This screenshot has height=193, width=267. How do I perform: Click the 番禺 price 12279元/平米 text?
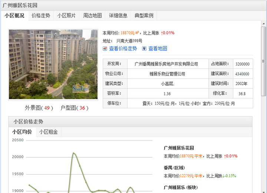click(191, 176)
